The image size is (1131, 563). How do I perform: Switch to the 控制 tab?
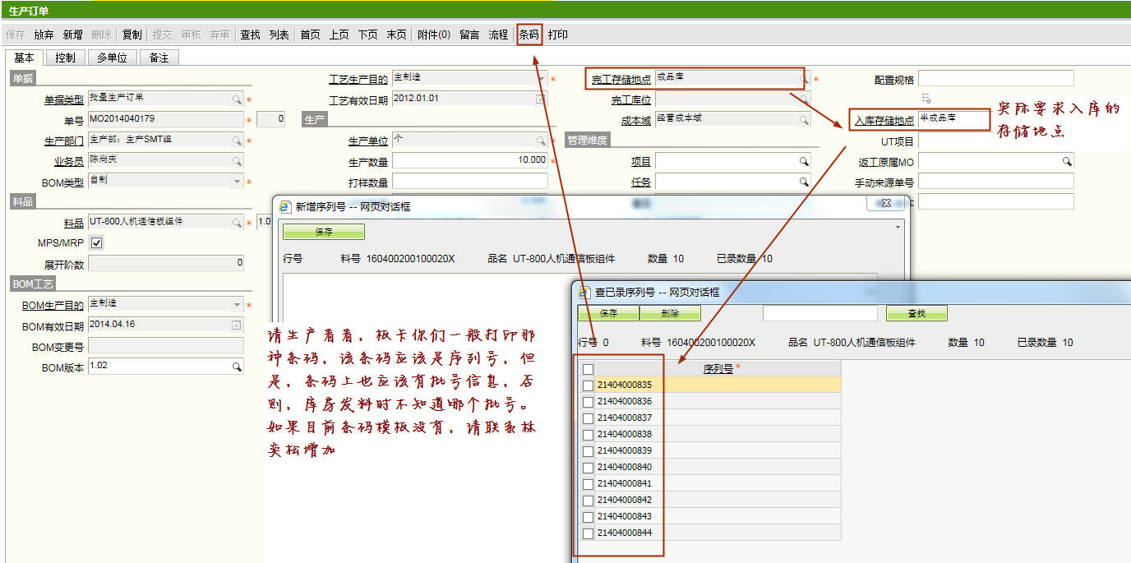click(65, 58)
